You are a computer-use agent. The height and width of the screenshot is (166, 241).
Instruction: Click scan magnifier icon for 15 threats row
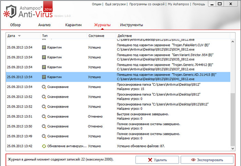click(x=44, y=87)
